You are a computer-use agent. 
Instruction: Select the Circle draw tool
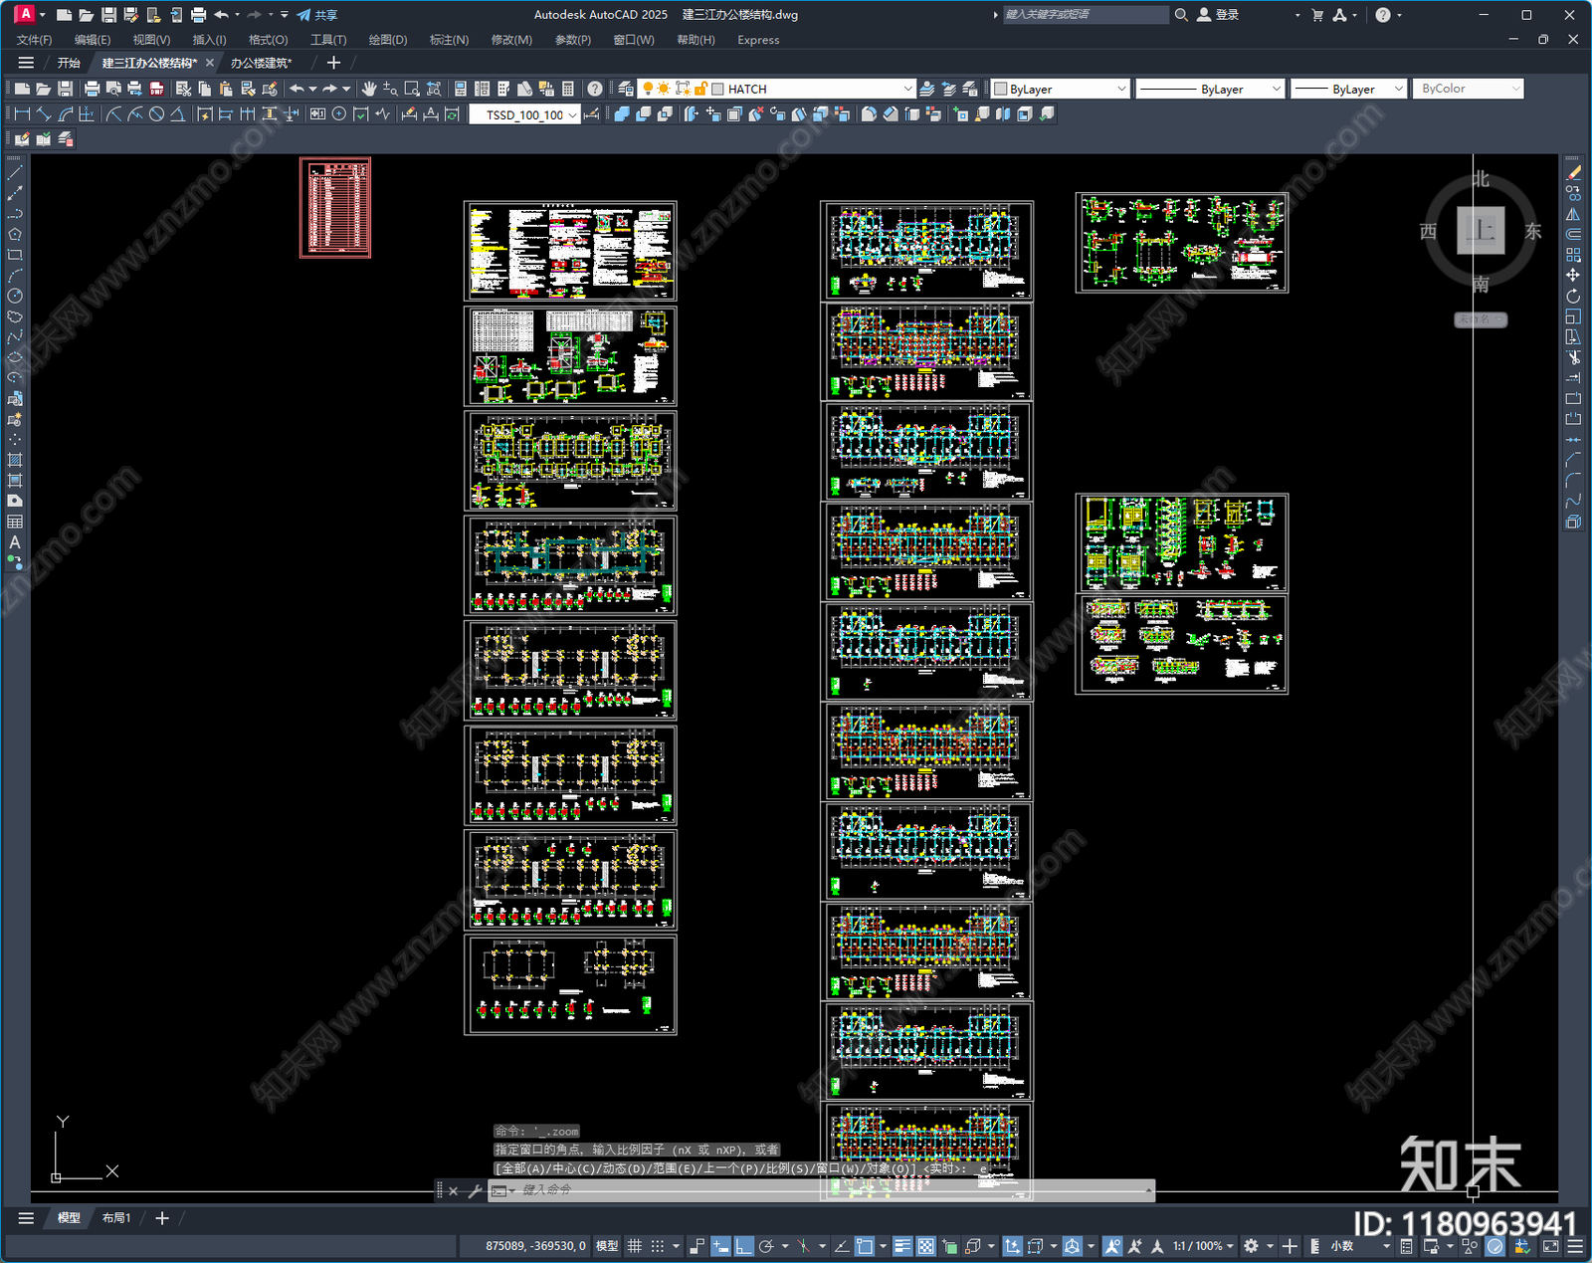pos(15,296)
